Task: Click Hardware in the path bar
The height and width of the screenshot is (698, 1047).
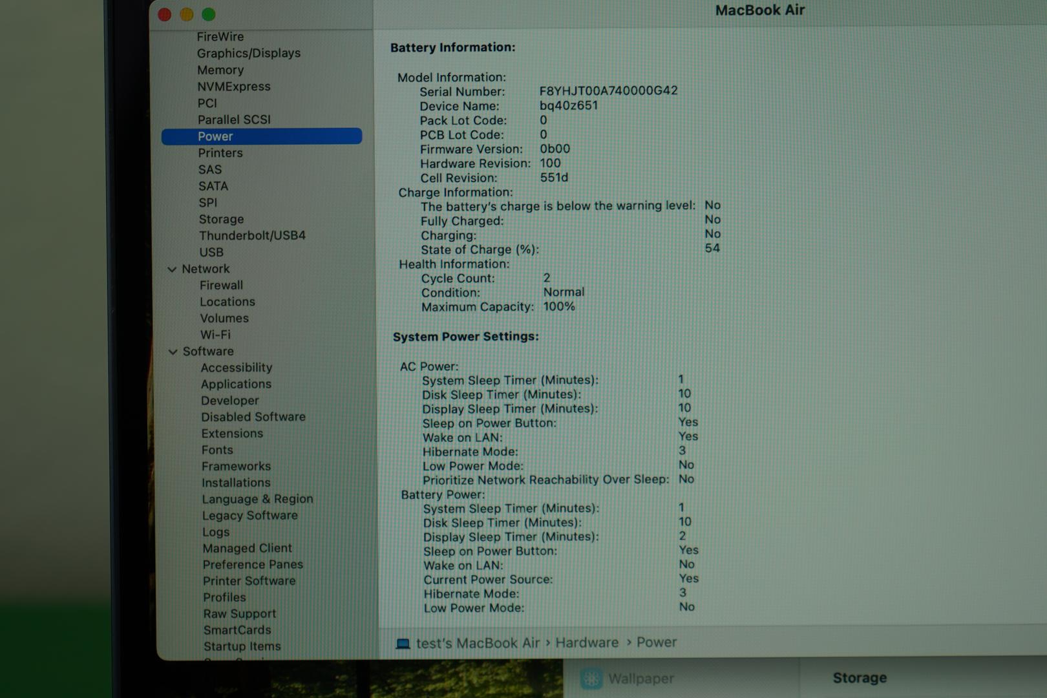Action: coord(586,642)
